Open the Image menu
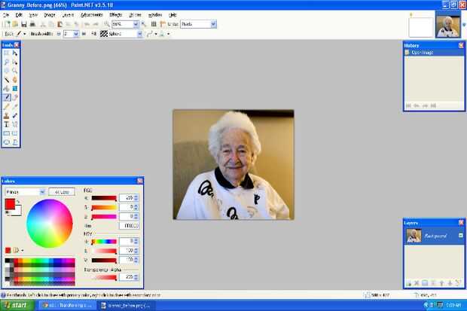Image resolution: width=467 pixels, height=311 pixels. tap(50, 14)
